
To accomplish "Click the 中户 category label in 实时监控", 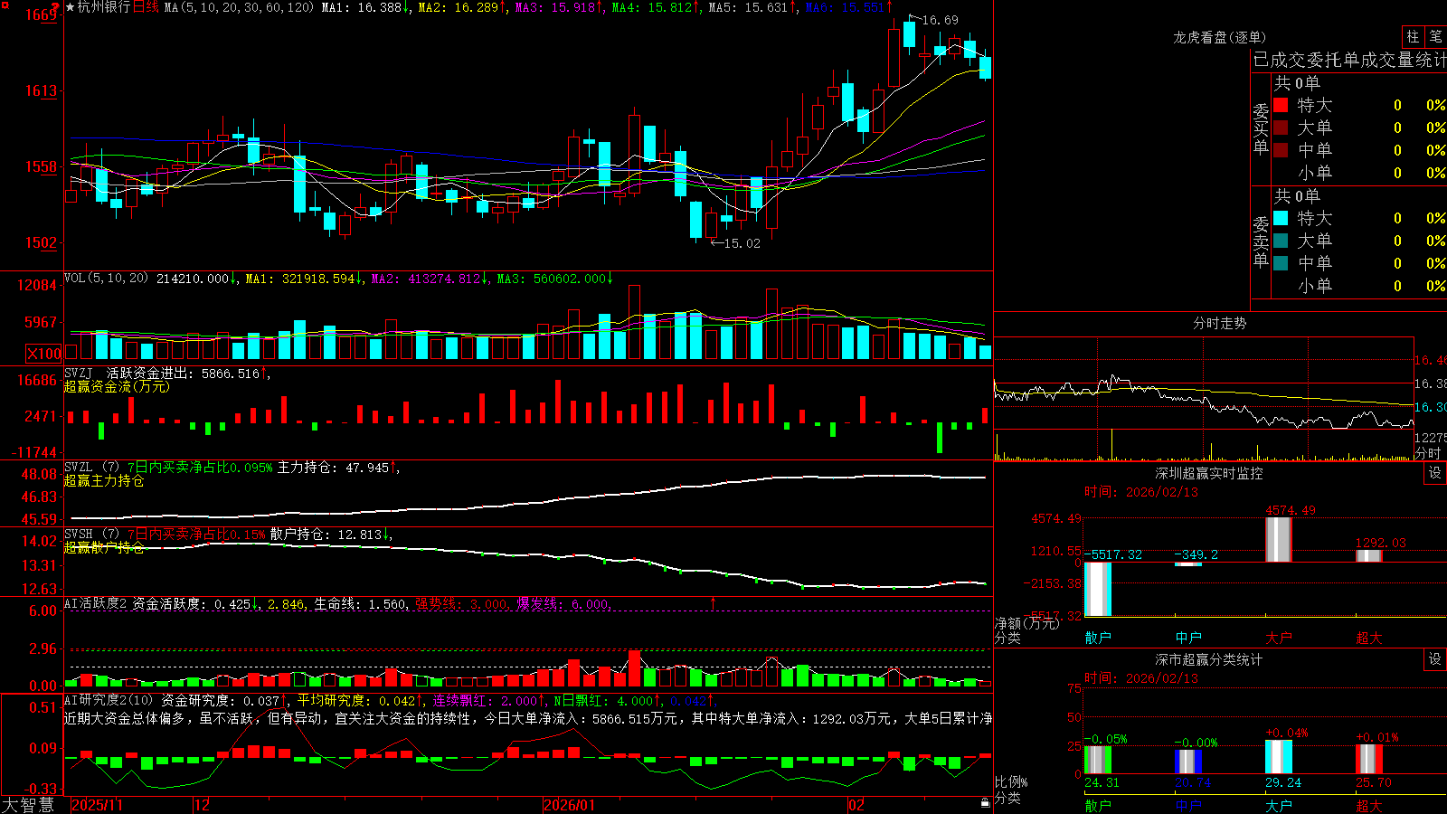I will point(1188,638).
